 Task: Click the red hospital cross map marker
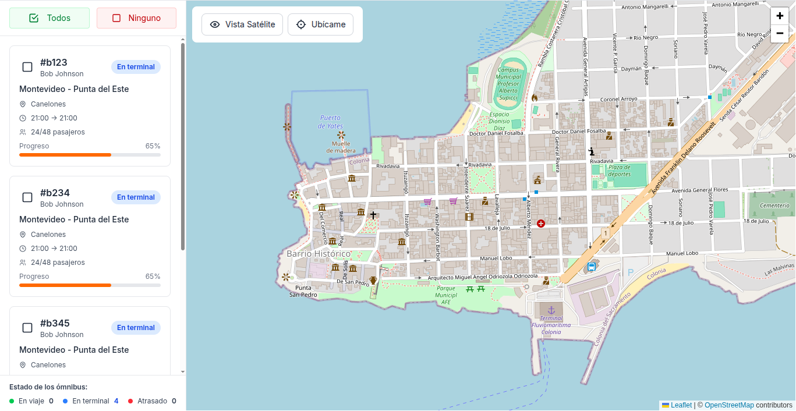(x=541, y=224)
